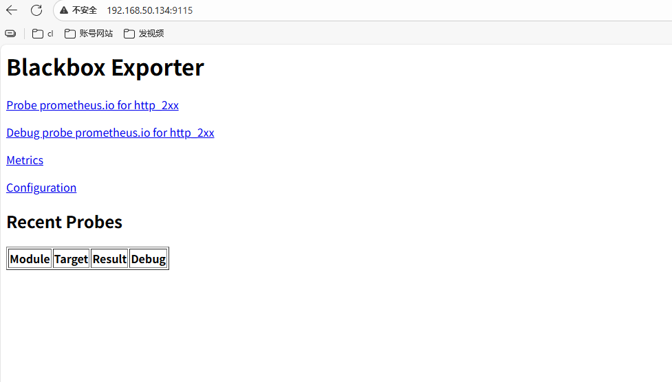672x382 pixels.
Task: Click the Result column header
Action: tap(110, 258)
